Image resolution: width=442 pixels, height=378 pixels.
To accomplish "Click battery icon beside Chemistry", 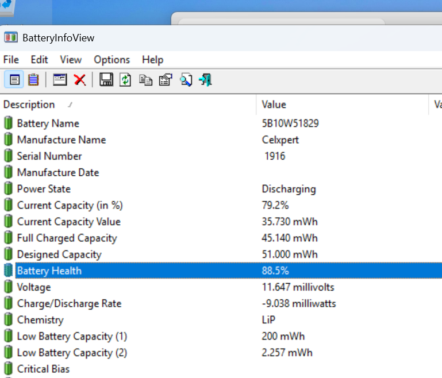I will click(9, 319).
